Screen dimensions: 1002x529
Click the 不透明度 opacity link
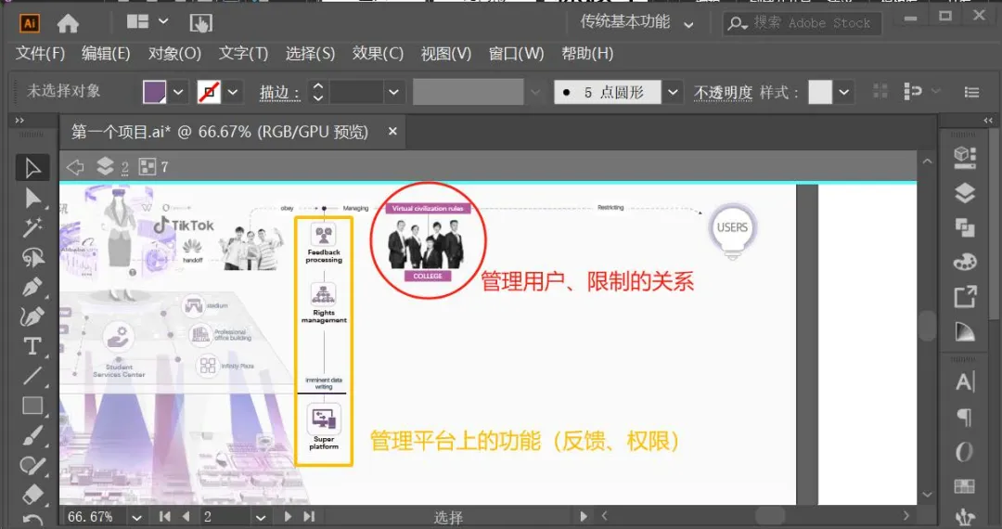click(723, 93)
